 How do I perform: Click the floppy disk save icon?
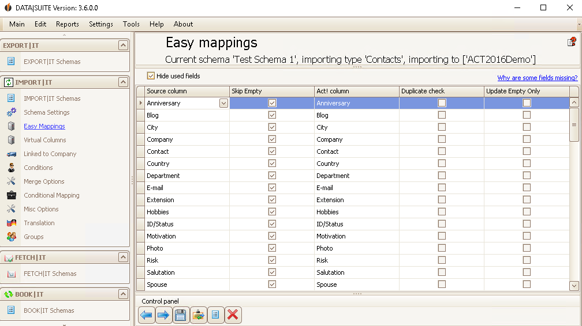pyautogui.click(x=181, y=315)
